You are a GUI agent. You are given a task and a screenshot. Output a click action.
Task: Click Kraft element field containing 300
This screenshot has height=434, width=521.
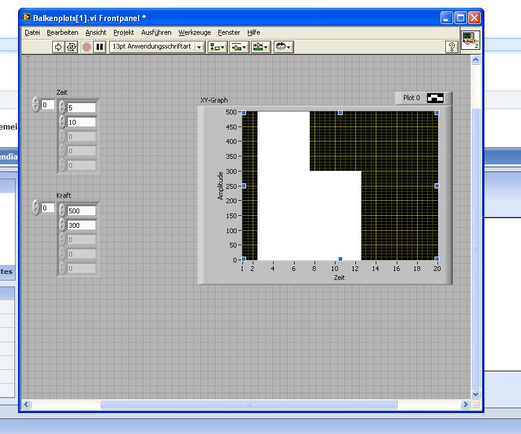point(82,225)
